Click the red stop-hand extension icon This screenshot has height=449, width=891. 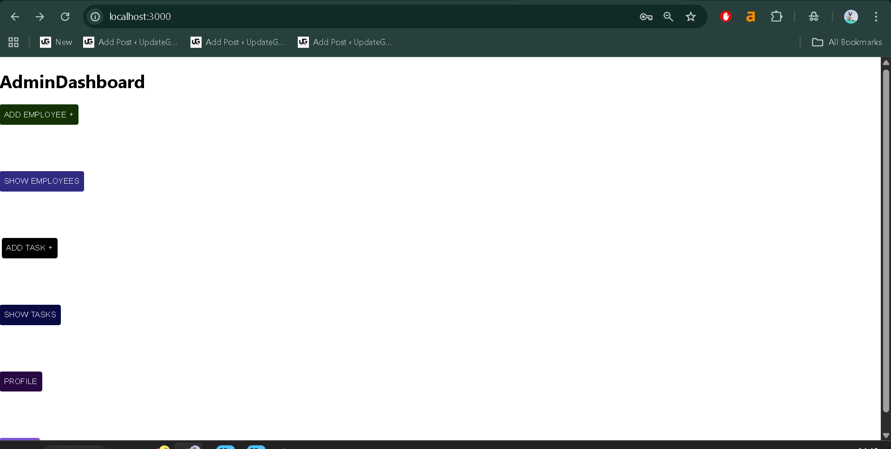pos(726,17)
